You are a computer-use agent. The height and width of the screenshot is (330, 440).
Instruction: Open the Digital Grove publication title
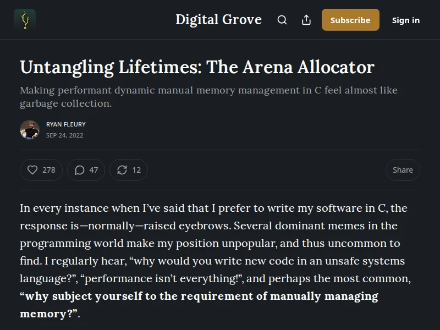click(218, 20)
